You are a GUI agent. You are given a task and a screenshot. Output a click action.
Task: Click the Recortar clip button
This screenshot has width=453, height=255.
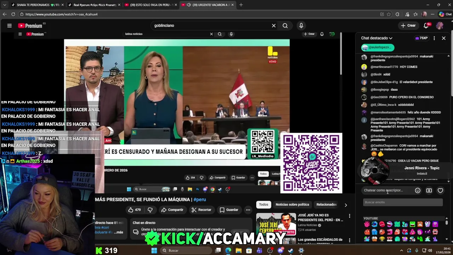(x=201, y=210)
